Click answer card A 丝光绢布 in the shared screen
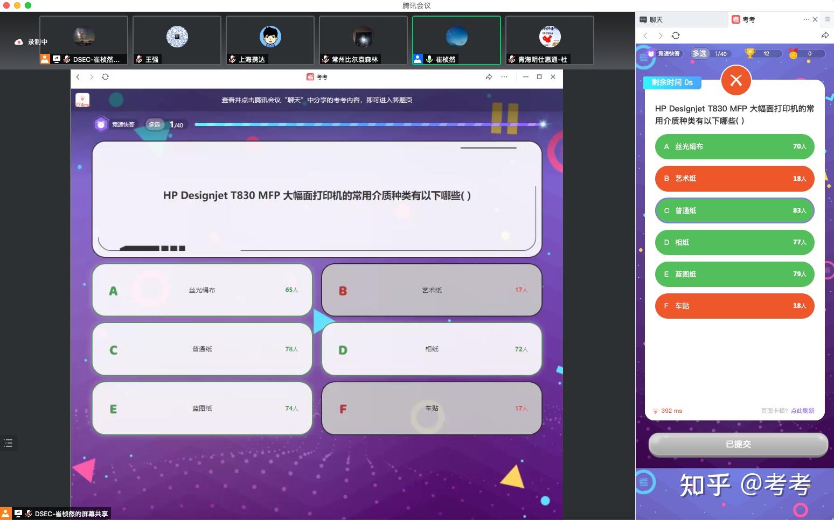834x520 pixels. click(x=202, y=290)
